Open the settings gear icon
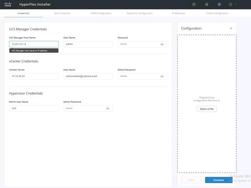The height and width of the screenshot is (188, 251). [x=231, y=4]
